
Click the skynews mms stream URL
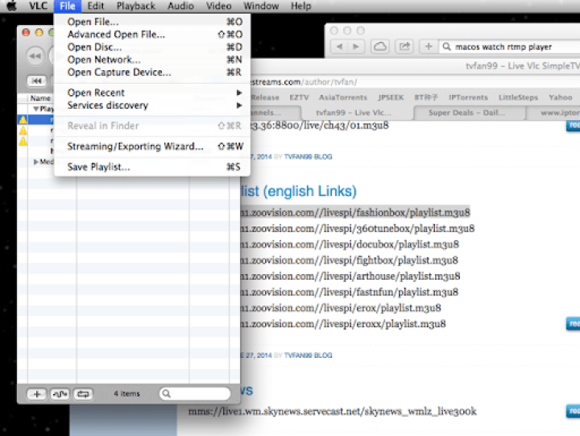coord(332,411)
